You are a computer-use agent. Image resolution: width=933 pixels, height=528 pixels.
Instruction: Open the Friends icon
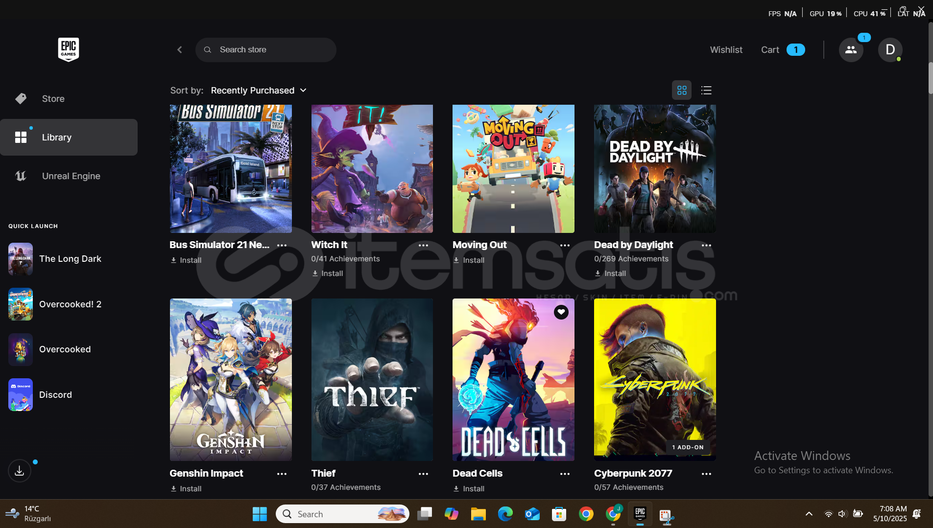click(851, 50)
